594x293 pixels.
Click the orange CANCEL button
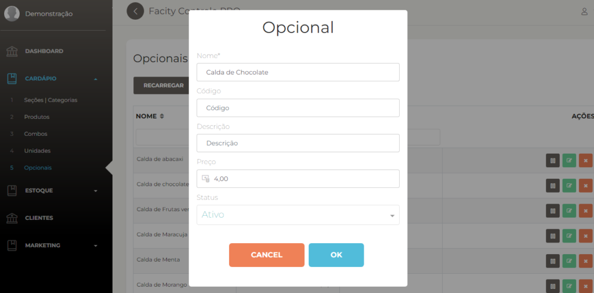click(x=267, y=255)
